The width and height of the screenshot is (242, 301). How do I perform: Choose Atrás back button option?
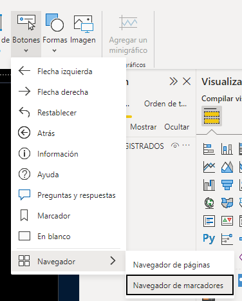[x=68, y=133]
